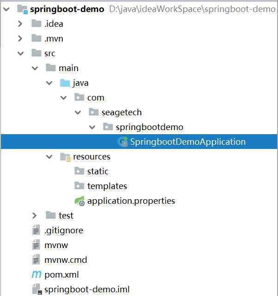Expand the test folder
The image size is (278, 296).
[x=35, y=215]
